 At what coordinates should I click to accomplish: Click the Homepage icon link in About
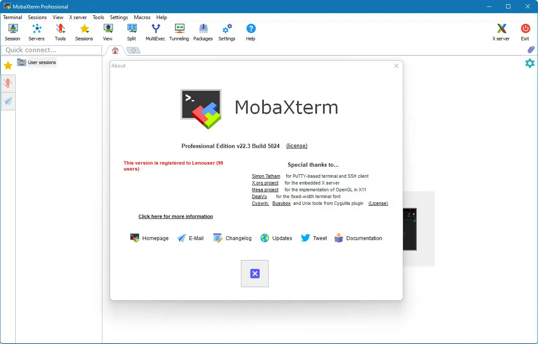pos(150,238)
